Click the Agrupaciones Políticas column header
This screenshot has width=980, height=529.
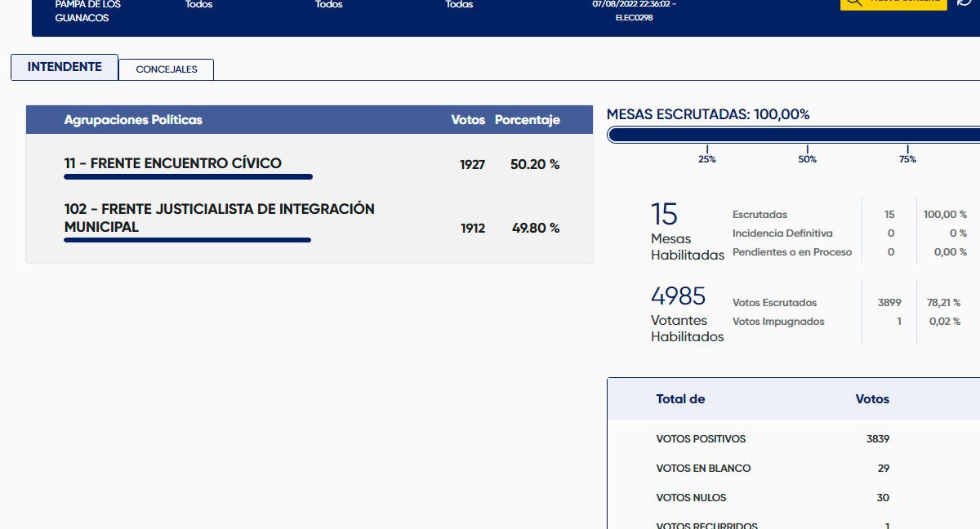point(133,120)
